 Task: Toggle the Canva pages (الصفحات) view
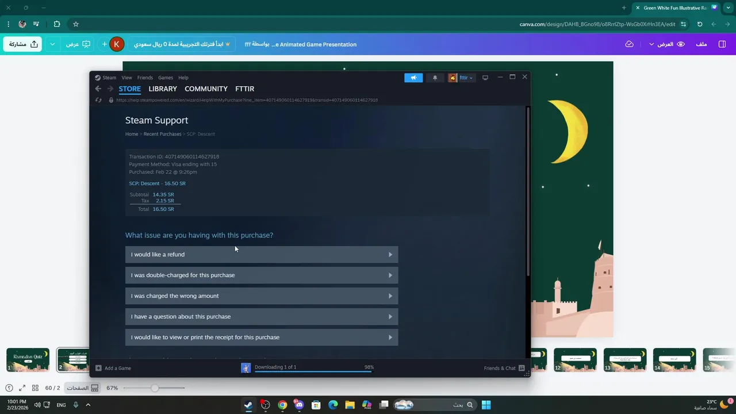click(x=82, y=388)
